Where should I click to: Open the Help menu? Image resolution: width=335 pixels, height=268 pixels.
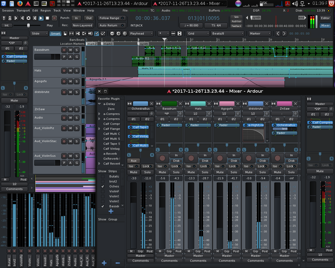[x=91, y=10]
